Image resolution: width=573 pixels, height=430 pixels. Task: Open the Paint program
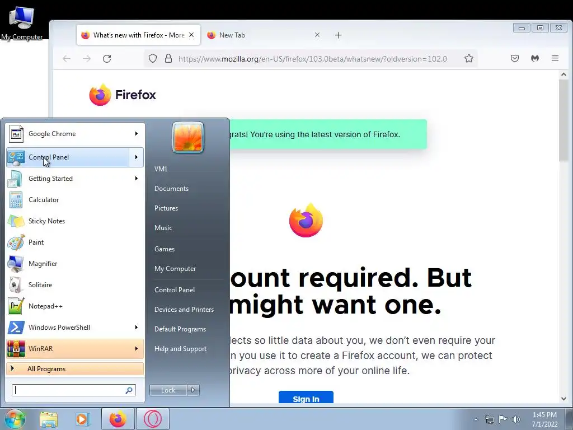[x=75, y=242]
